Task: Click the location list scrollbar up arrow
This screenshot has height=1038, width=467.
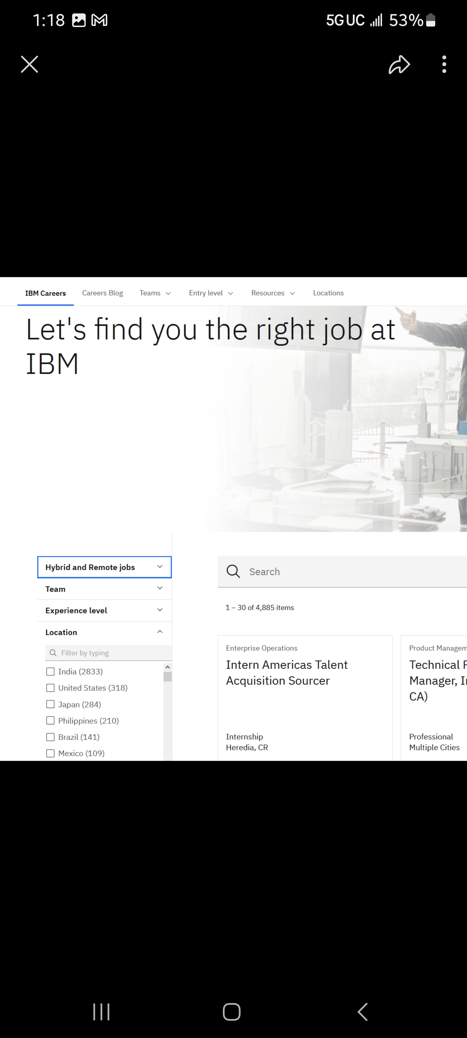Action: click(x=168, y=667)
